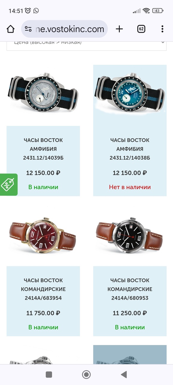Tap the 11 750.00 ₽ price
The width and height of the screenshot is (173, 385).
pyautogui.click(x=43, y=313)
